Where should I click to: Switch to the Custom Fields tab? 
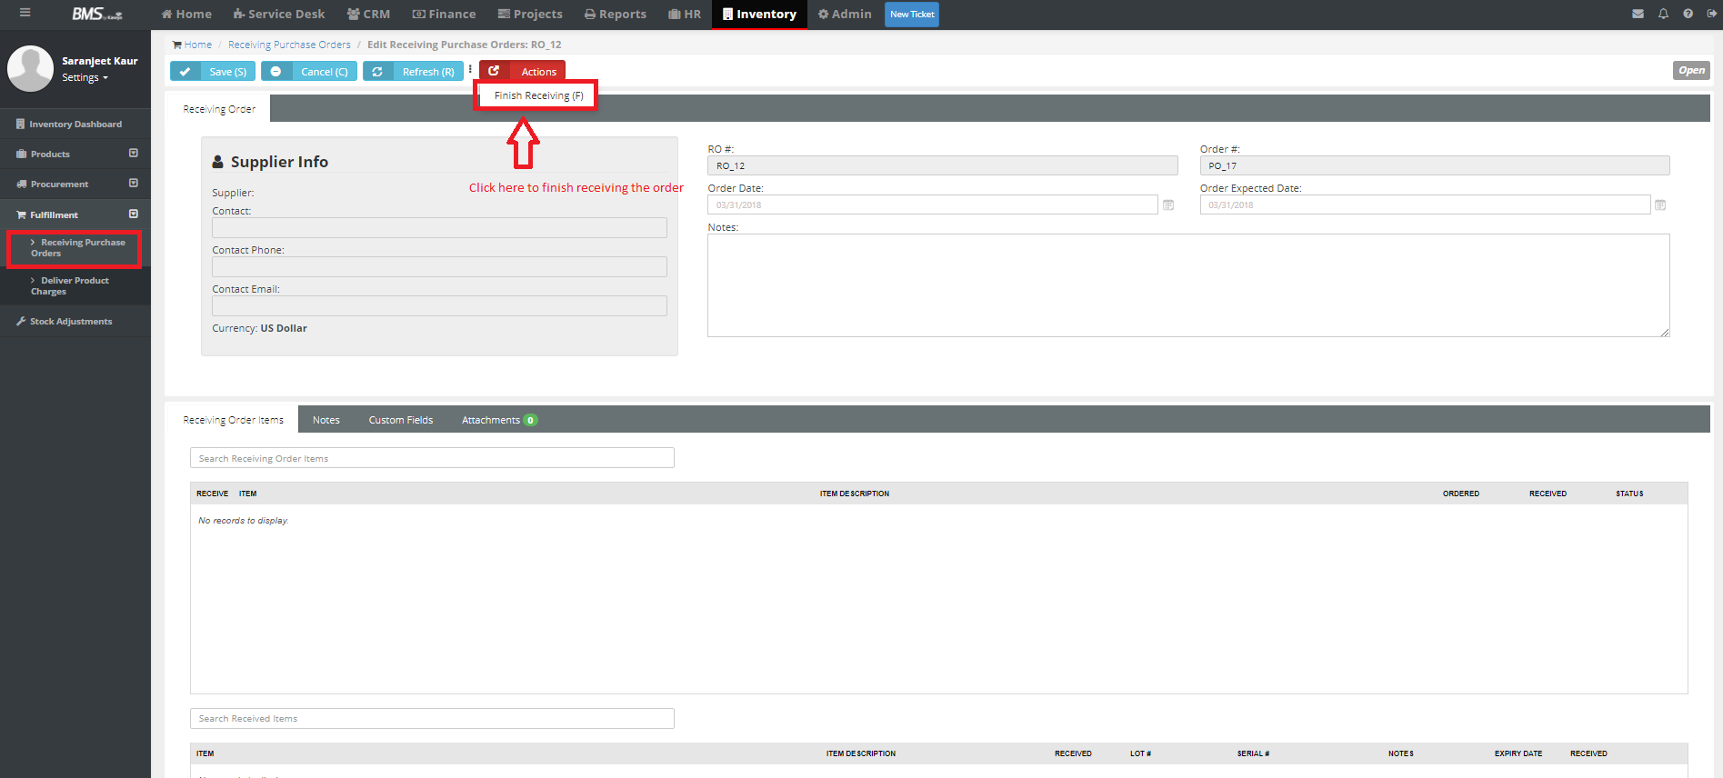400,420
